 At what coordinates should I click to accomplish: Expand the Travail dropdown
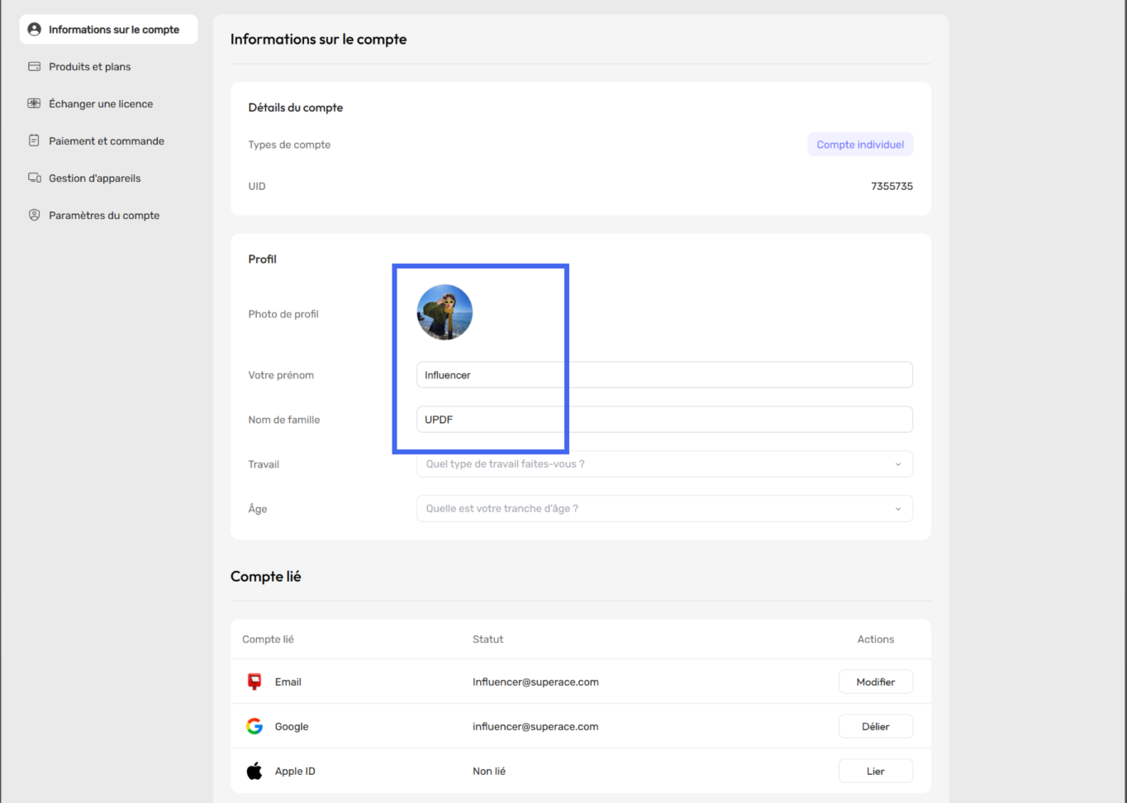coord(664,463)
